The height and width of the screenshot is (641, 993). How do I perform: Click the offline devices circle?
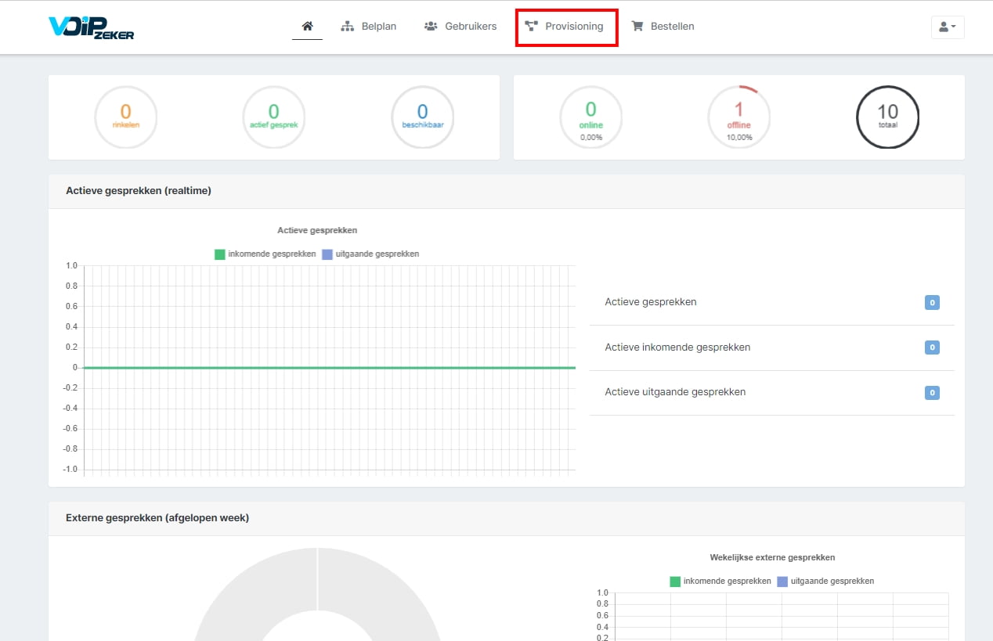[x=738, y=117]
